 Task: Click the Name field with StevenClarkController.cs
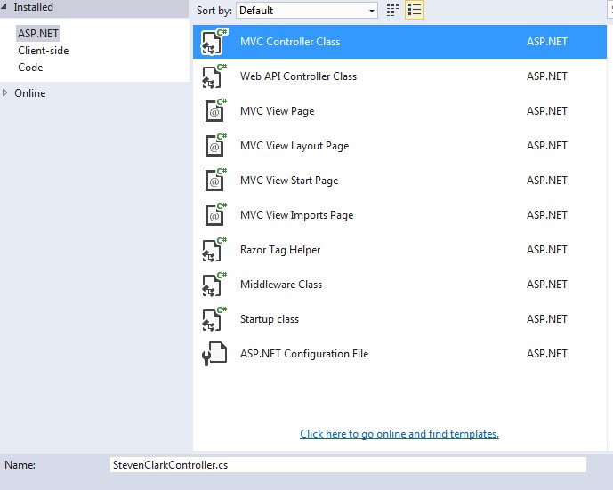click(x=348, y=465)
